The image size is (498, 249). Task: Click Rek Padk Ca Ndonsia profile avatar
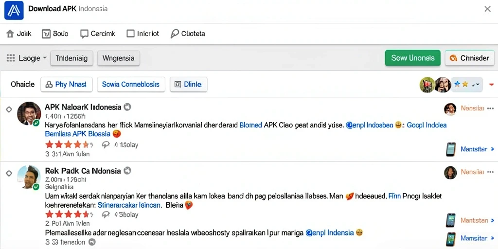coord(29,178)
